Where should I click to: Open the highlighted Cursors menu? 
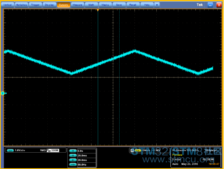pos(63,5)
